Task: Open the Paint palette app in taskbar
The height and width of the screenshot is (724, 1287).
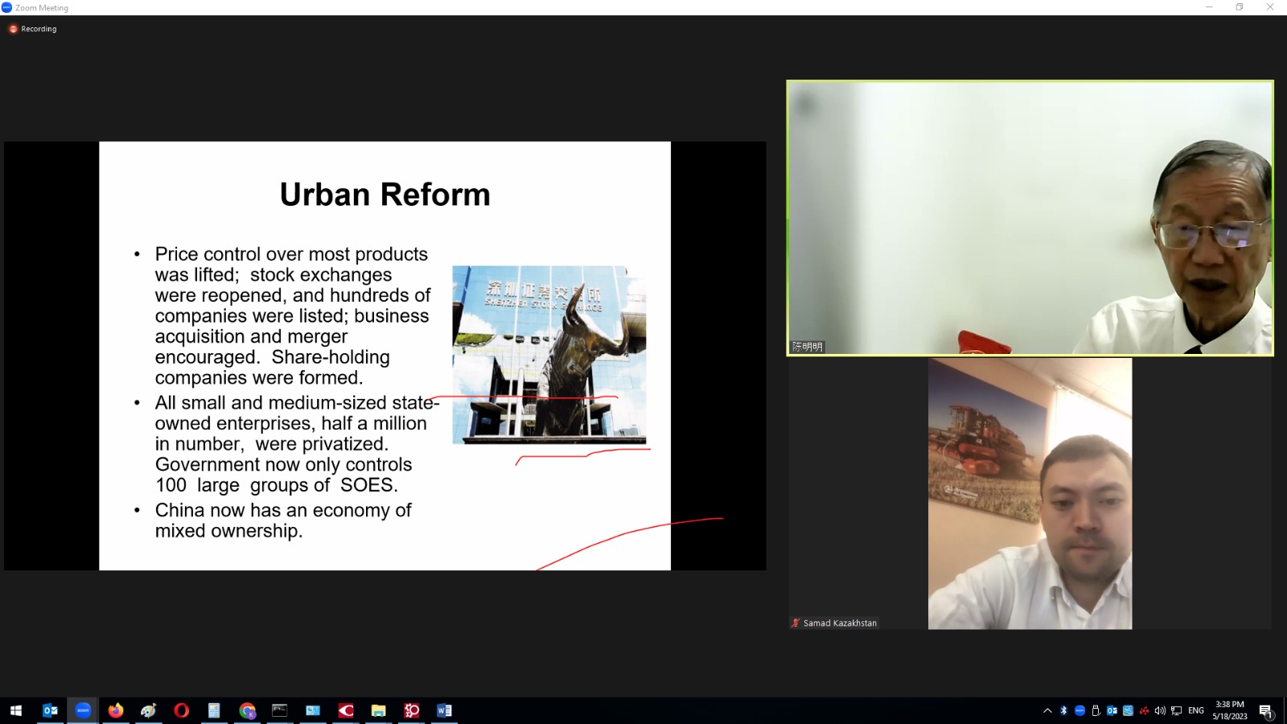Action: click(148, 710)
